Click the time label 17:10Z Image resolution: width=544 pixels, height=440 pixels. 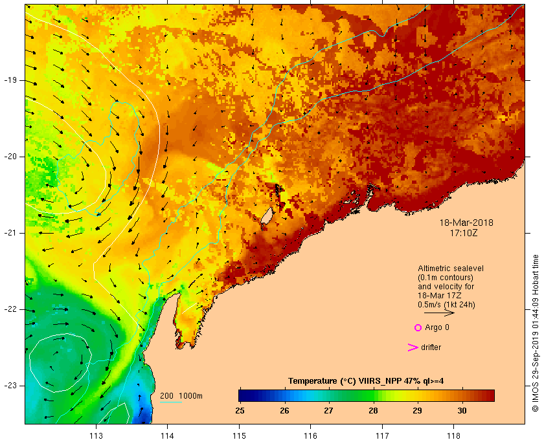coord(464,233)
